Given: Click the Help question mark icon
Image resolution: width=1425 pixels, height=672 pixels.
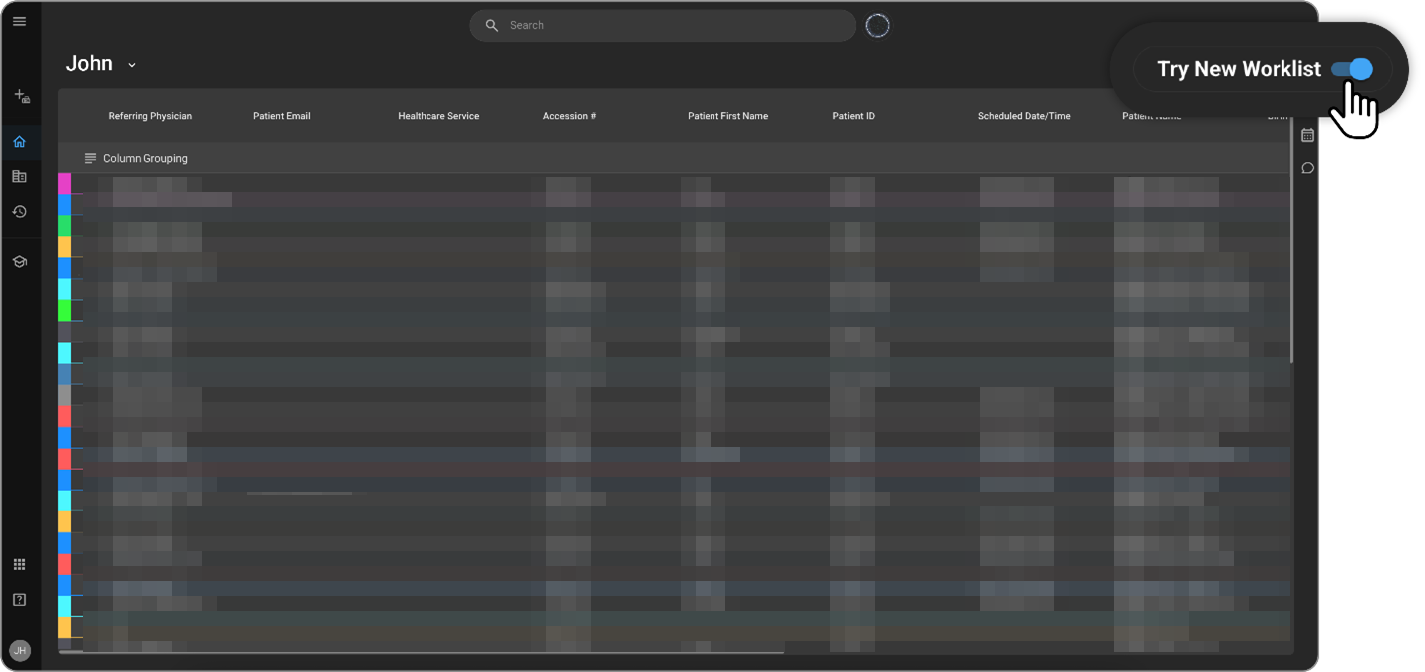Looking at the screenshot, I should [x=19, y=599].
